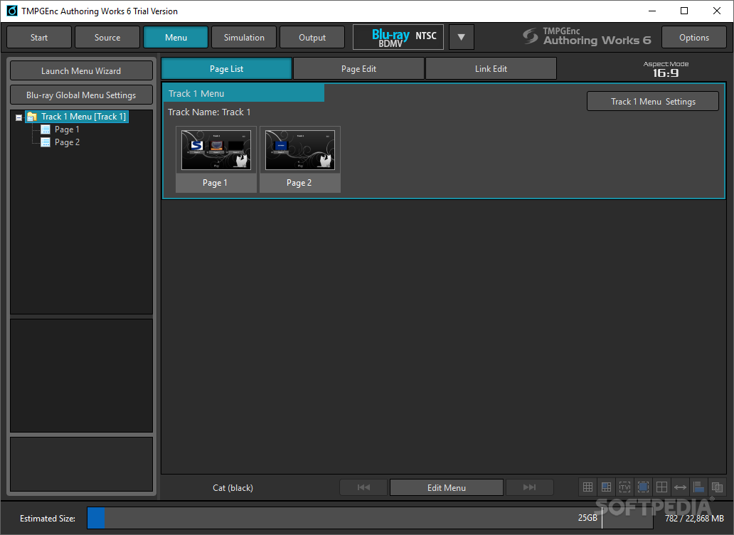This screenshot has height=535, width=734.
Task: Click the Aspect Mode 16:9 indicator
Action: pos(666,69)
